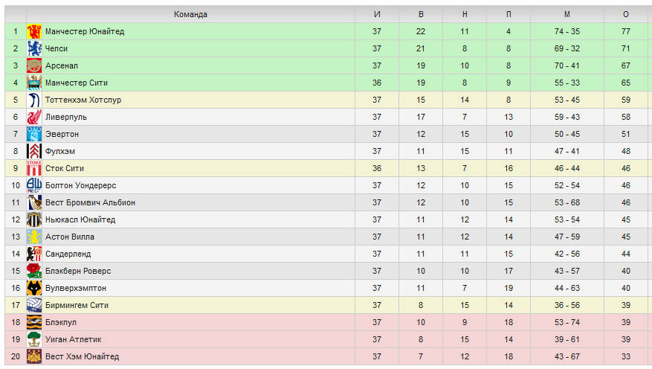This screenshot has height=369, width=652.
Task: Click the Blackpool crest icon
Action: (34, 322)
